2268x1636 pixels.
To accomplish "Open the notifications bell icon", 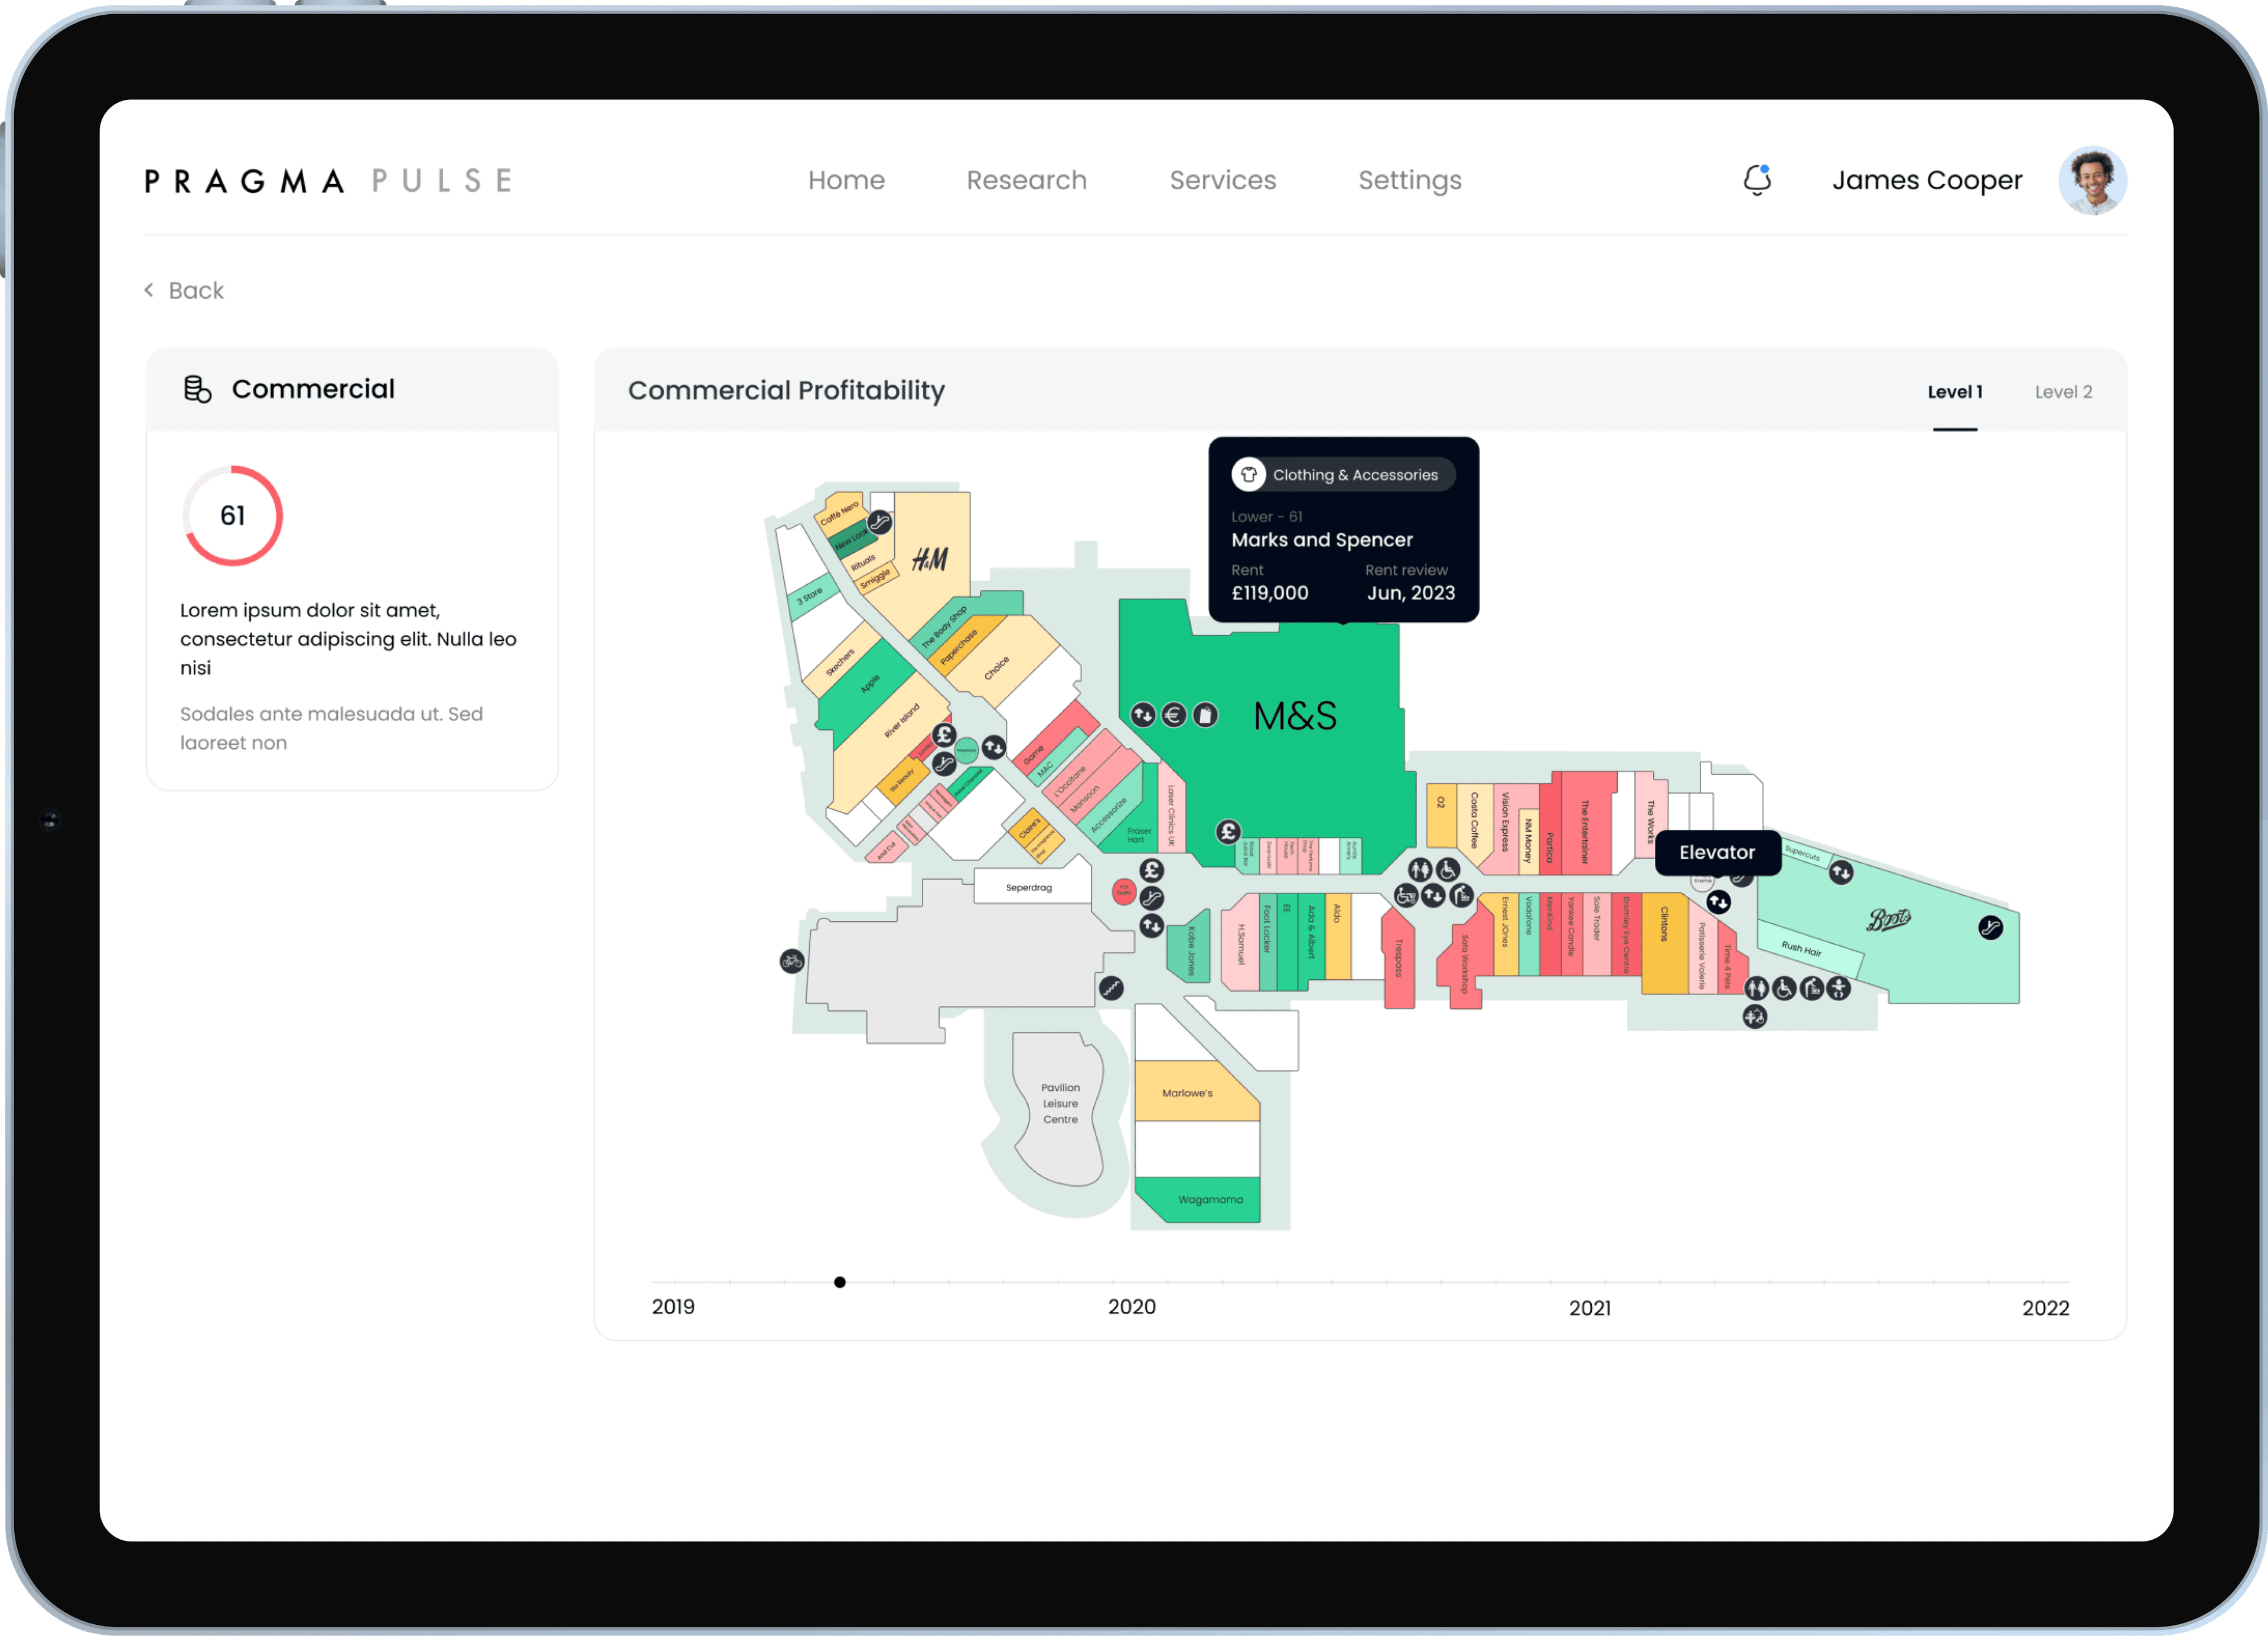I will pos(1757,180).
